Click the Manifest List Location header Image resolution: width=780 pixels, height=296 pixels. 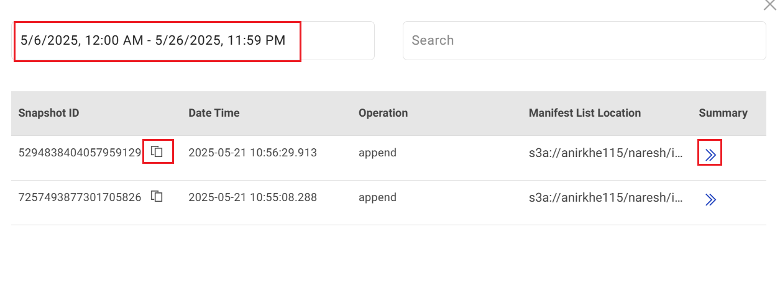[x=584, y=113]
